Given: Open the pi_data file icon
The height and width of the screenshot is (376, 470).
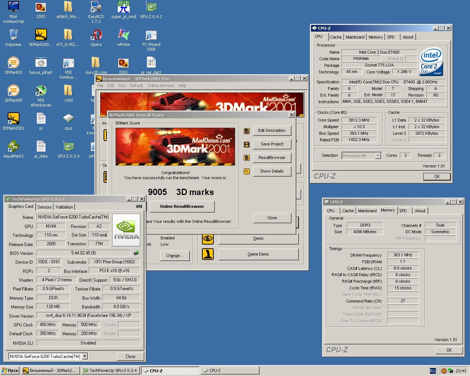Looking at the screenshot, I should click(x=41, y=149).
